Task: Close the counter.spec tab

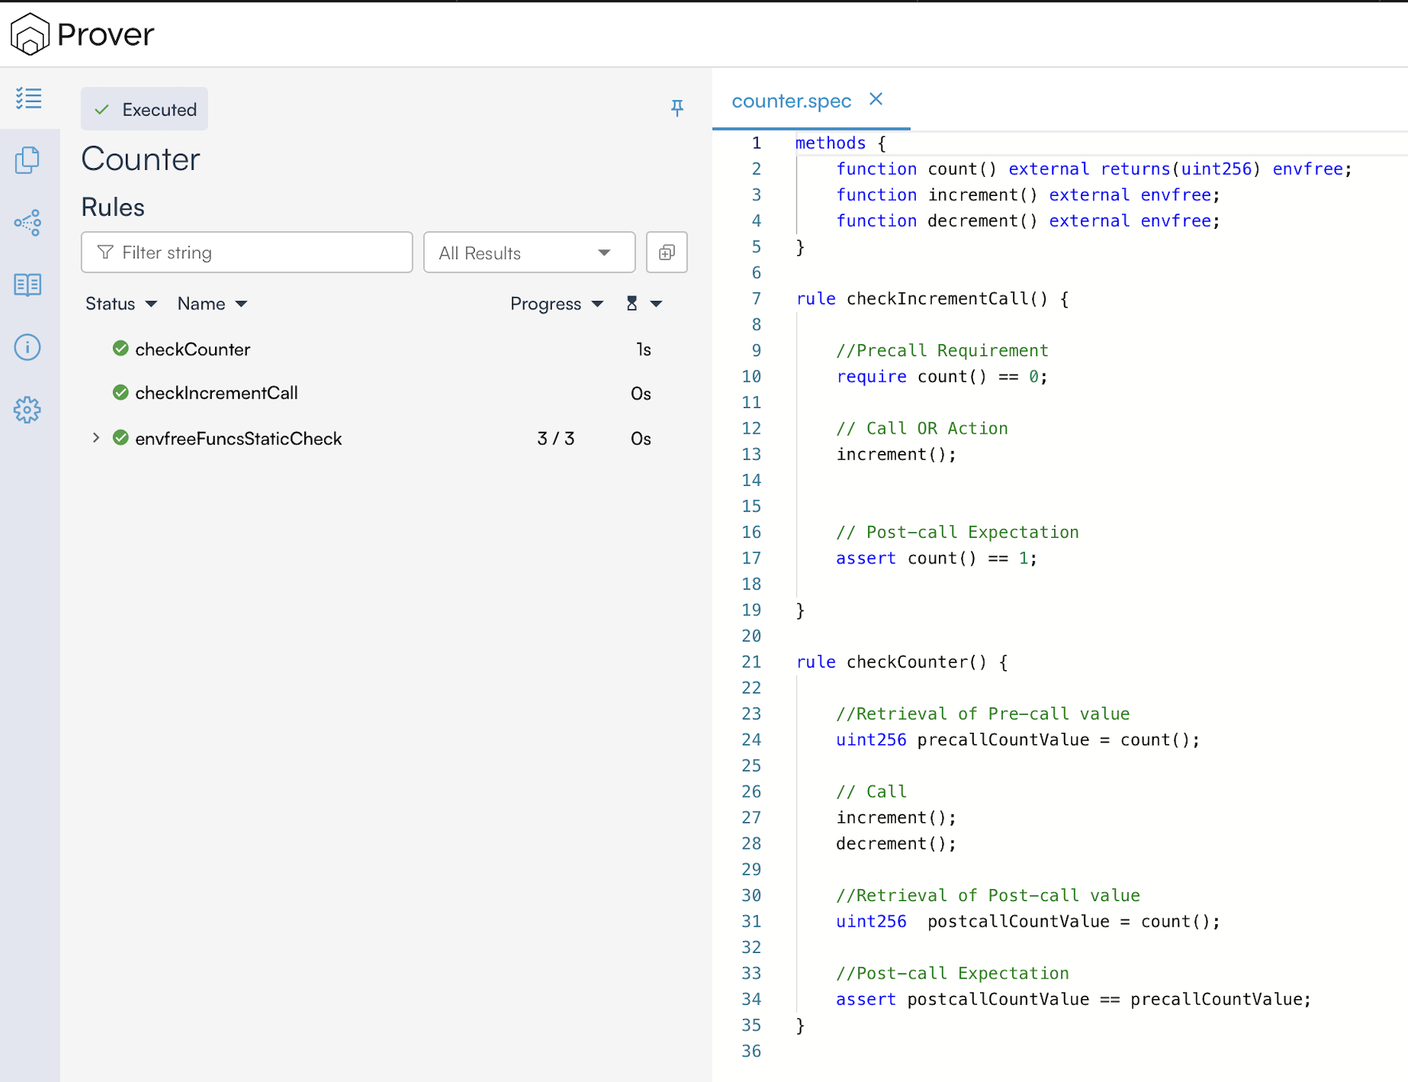Action: [876, 100]
